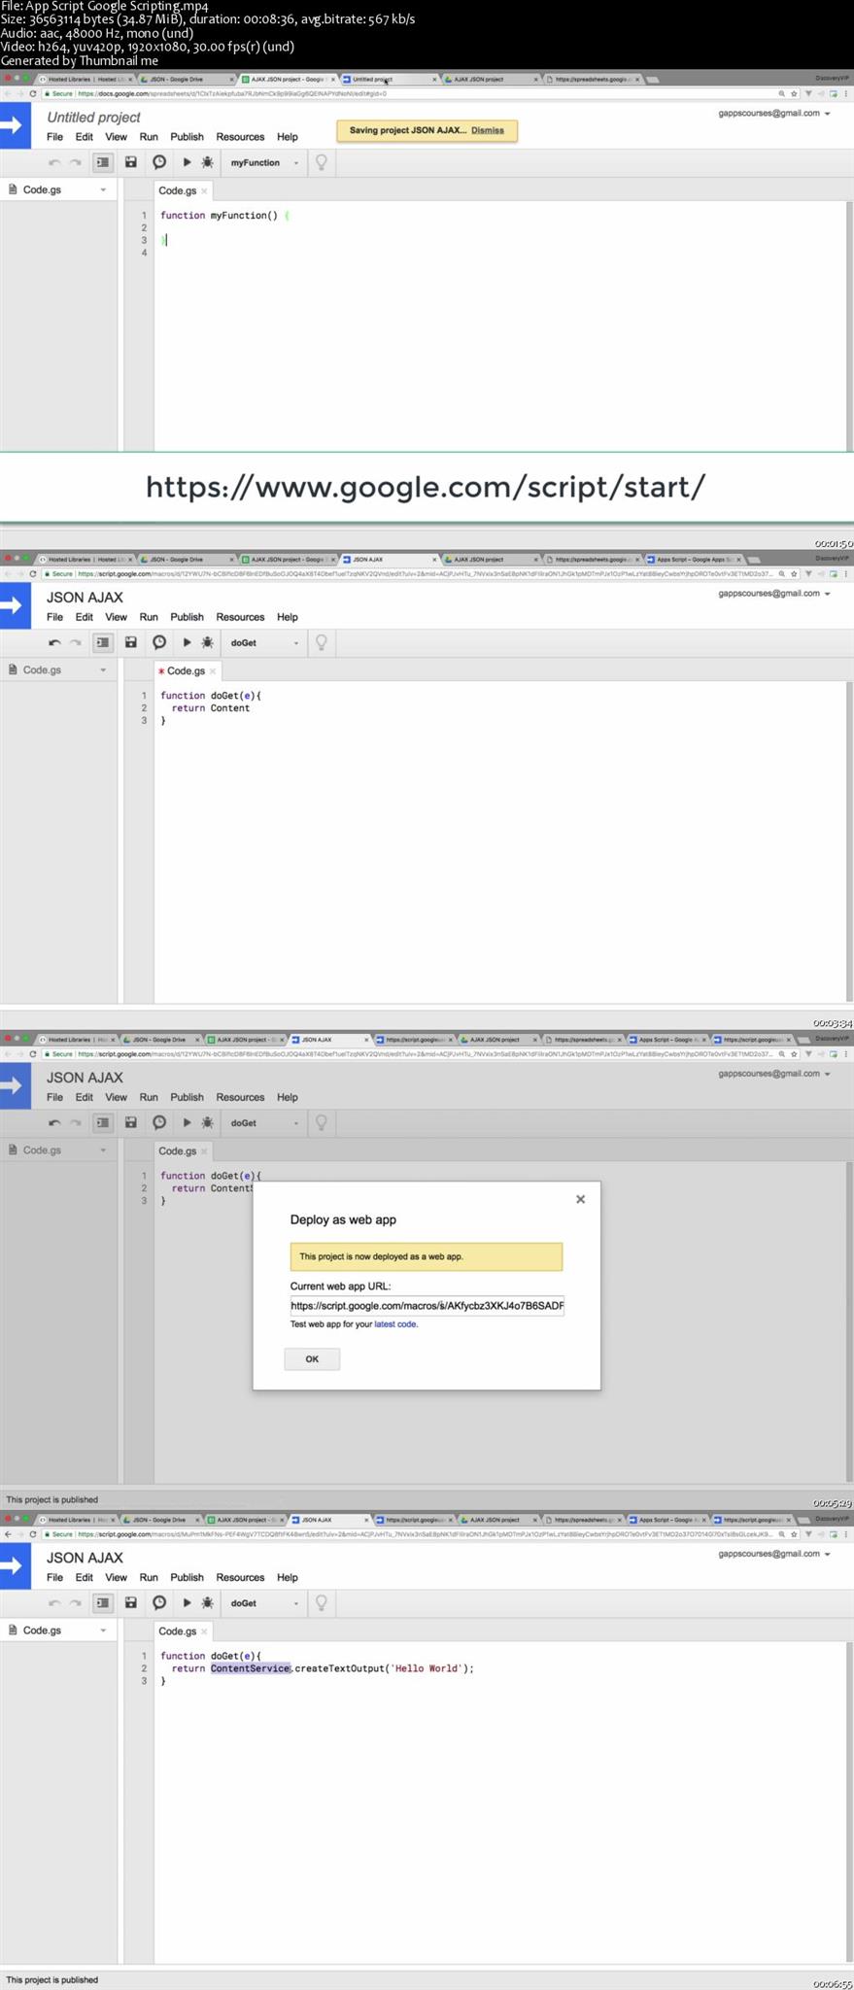Image resolution: width=854 pixels, height=1990 pixels.
Task: Click Debug bug icon in Untitled project frame
Action: pyautogui.click(x=207, y=162)
